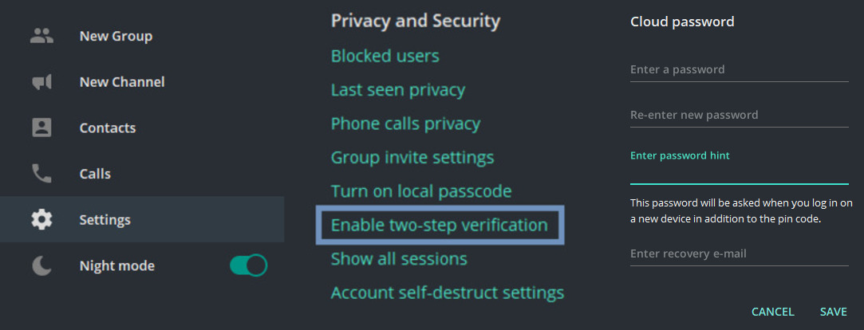
Task: Open Account self-destruct settings
Action: [x=448, y=293]
